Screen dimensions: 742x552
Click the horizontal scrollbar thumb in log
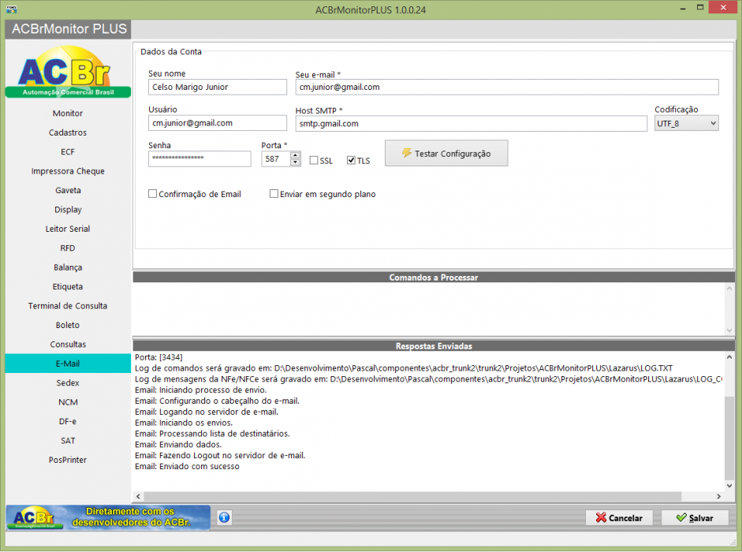pos(412,497)
